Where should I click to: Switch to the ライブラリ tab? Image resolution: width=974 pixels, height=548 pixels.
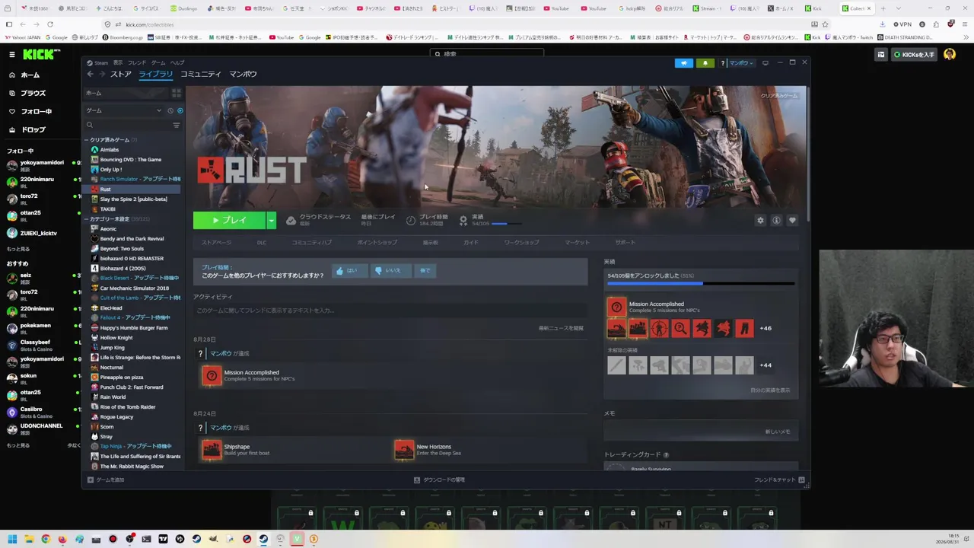point(156,74)
